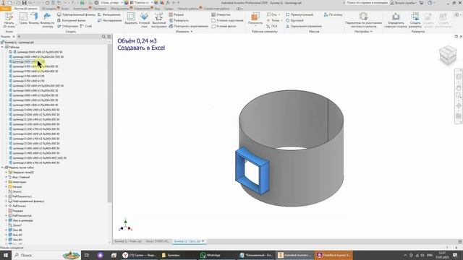Select the last table row Цилиндр D1800
This screenshot has height=260, width=463.
point(35,162)
